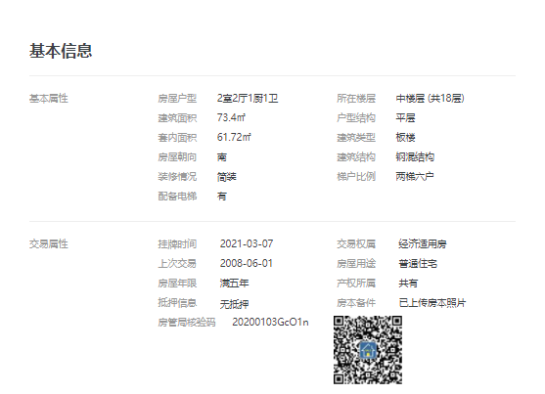545x394 pixels.
Task: Click the 所在楼层 label
Action: tap(356, 99)
